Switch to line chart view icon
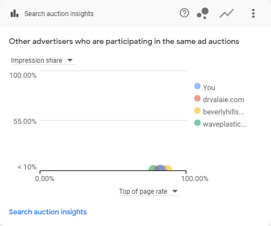Screen dimensions: 271x226 [x=227, y=13]
